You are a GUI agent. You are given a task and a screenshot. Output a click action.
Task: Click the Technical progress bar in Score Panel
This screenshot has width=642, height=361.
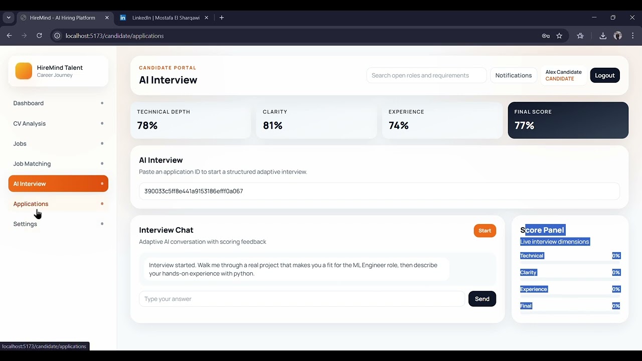click(570, 262)
